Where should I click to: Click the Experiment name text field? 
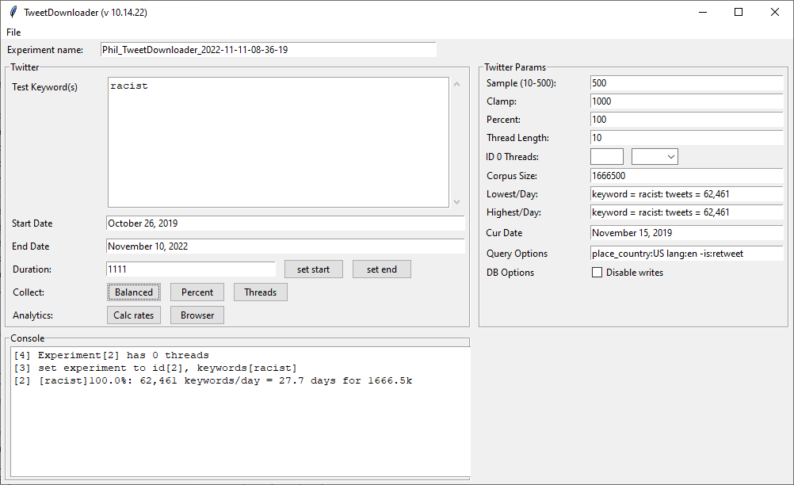268,50
